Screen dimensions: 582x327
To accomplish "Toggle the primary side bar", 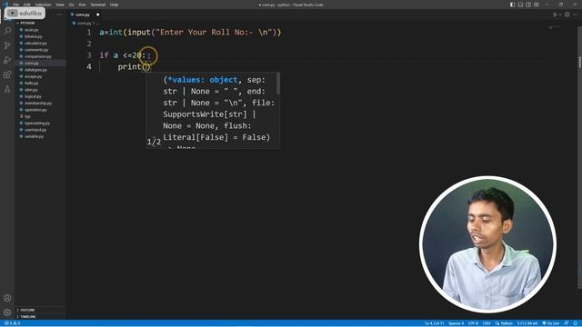I will click(513, 5).
